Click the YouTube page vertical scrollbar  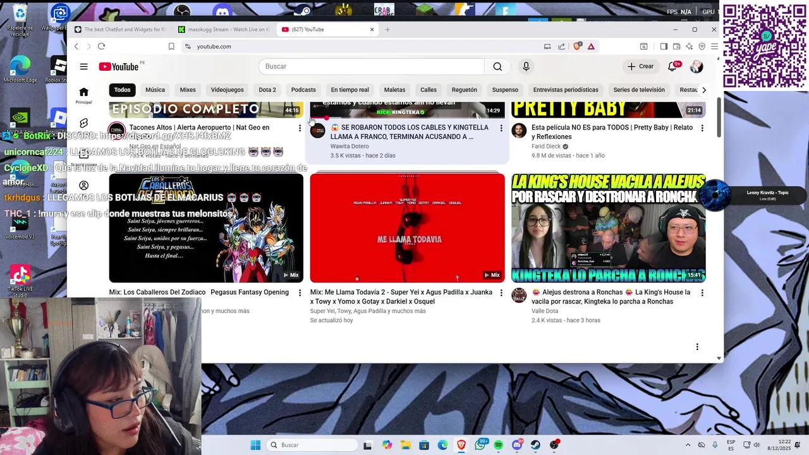point(719,118)
